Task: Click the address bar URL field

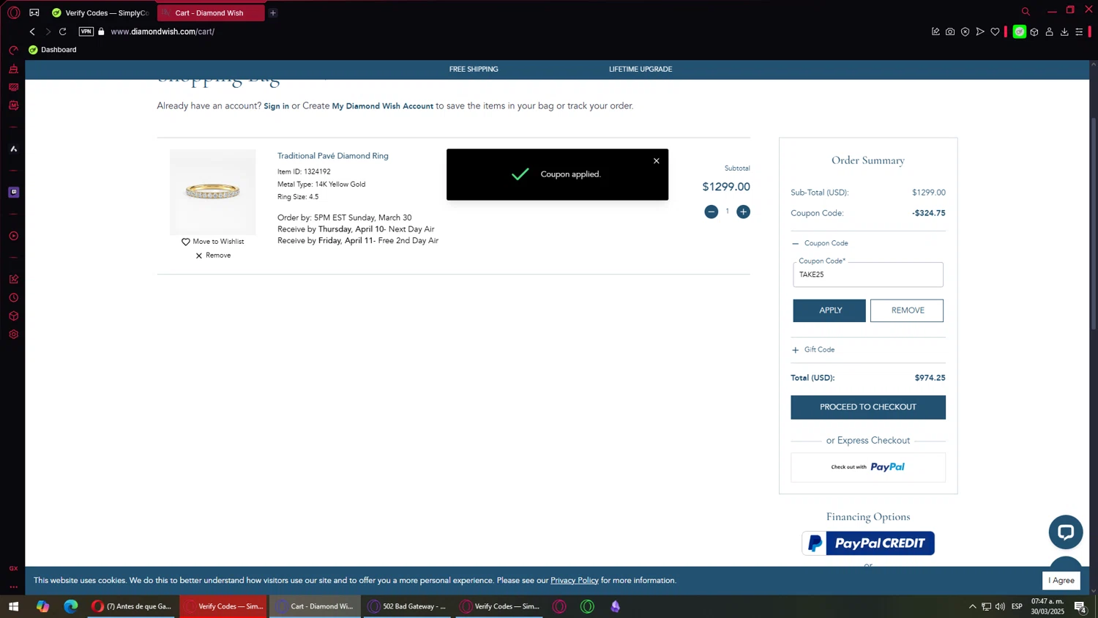Action: 163,31
